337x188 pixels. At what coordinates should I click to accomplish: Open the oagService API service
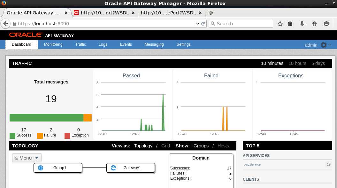[x=252, y=164]
